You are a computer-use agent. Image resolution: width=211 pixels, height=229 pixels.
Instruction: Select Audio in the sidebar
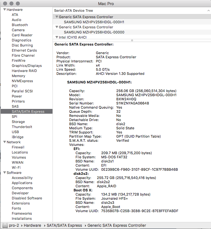pyautogui.click(x=17, y=20)
